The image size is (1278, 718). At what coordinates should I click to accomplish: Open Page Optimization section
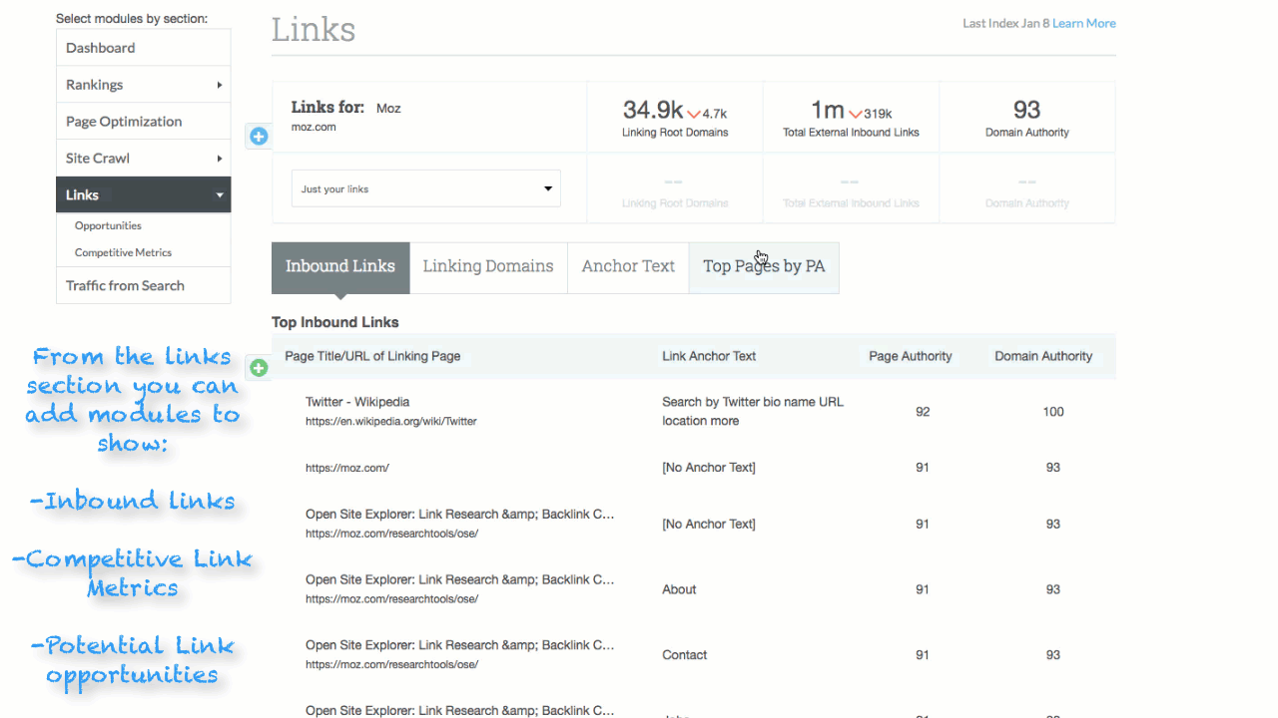coord(124,122)
